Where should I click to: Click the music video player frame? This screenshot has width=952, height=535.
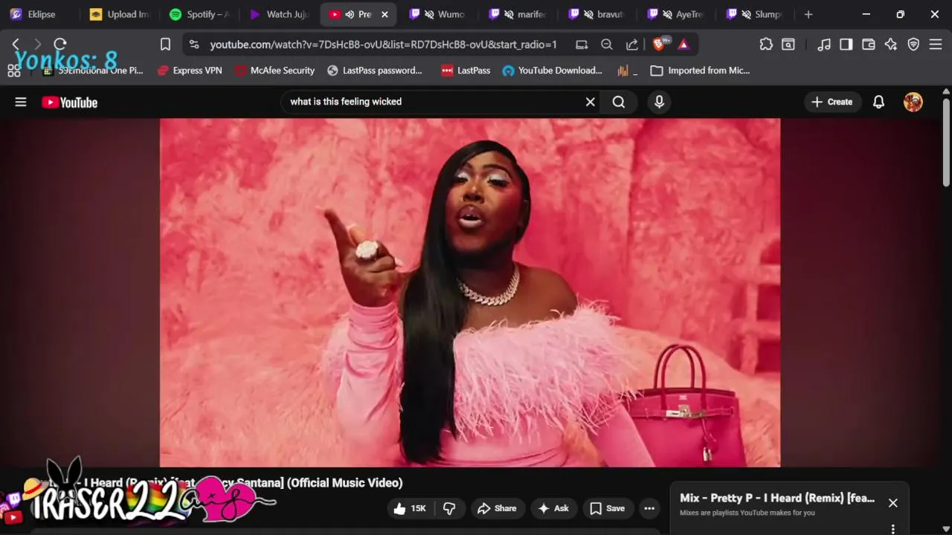(x=470, y=293)
